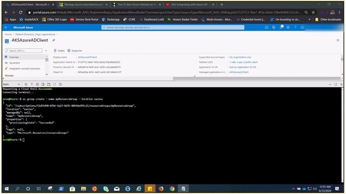Open Service Desk Portal bookmark
Viewport: 346px width, 194px height.
pyautogui.click(x=84, y=19)
